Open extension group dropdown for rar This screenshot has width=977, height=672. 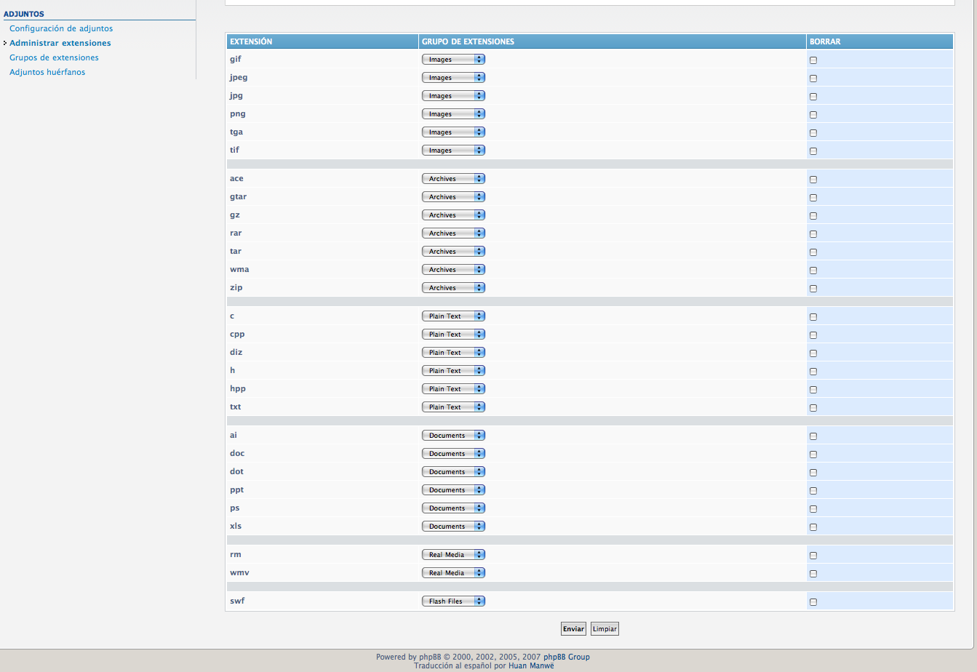pyautogui.click(x=453, y=233)
